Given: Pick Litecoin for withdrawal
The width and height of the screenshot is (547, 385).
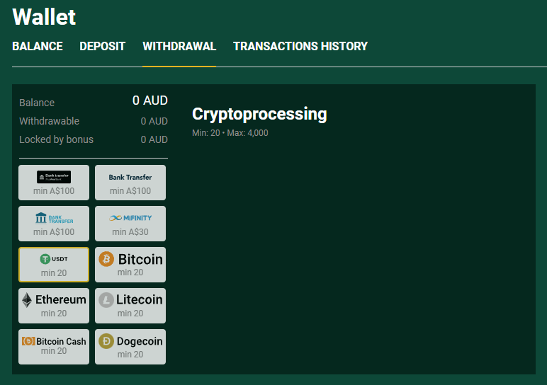Looking at the screenshot, I should click(x=130, y=306).
